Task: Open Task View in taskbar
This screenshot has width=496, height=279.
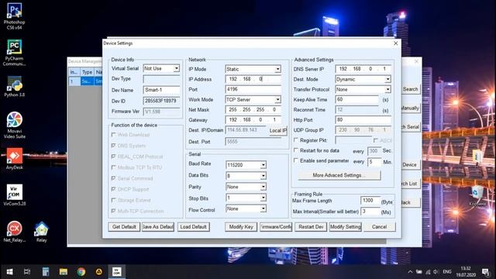Action: 27,272
